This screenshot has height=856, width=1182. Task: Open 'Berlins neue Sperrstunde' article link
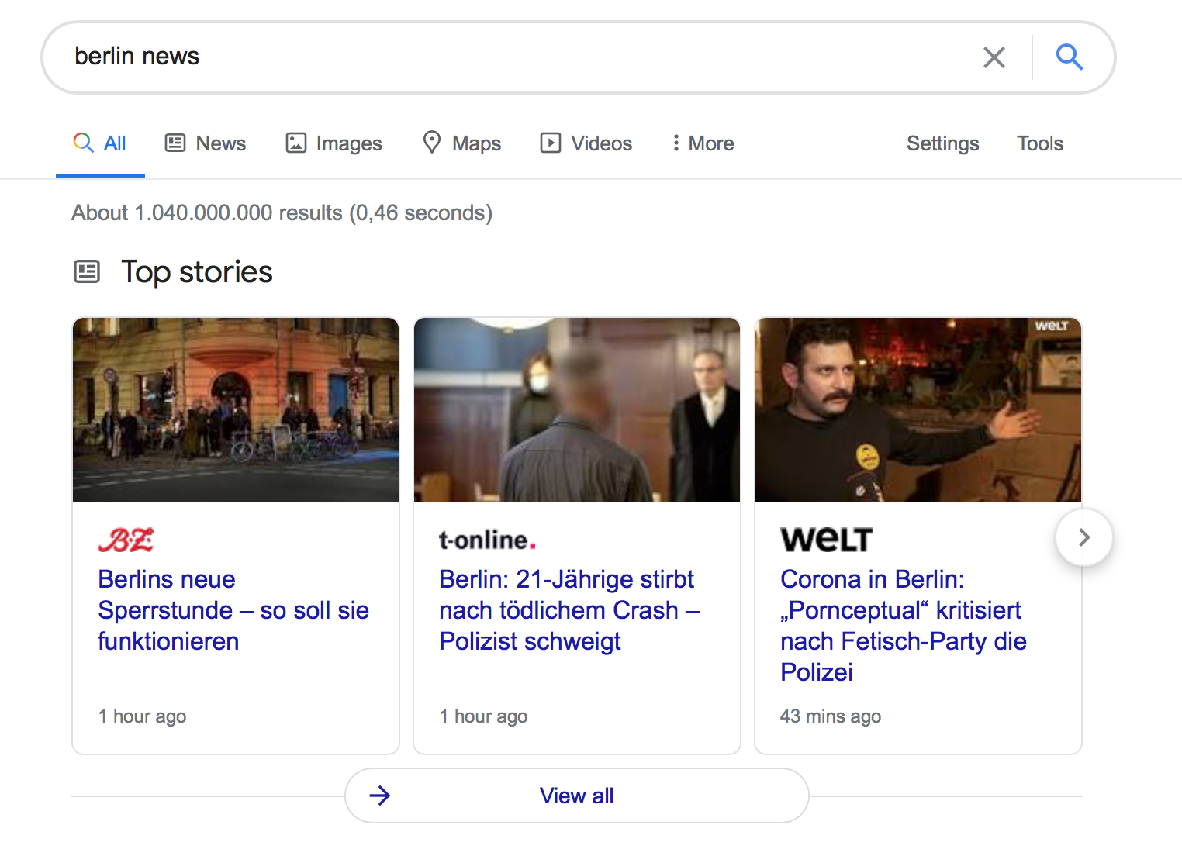tap(233, 610)
